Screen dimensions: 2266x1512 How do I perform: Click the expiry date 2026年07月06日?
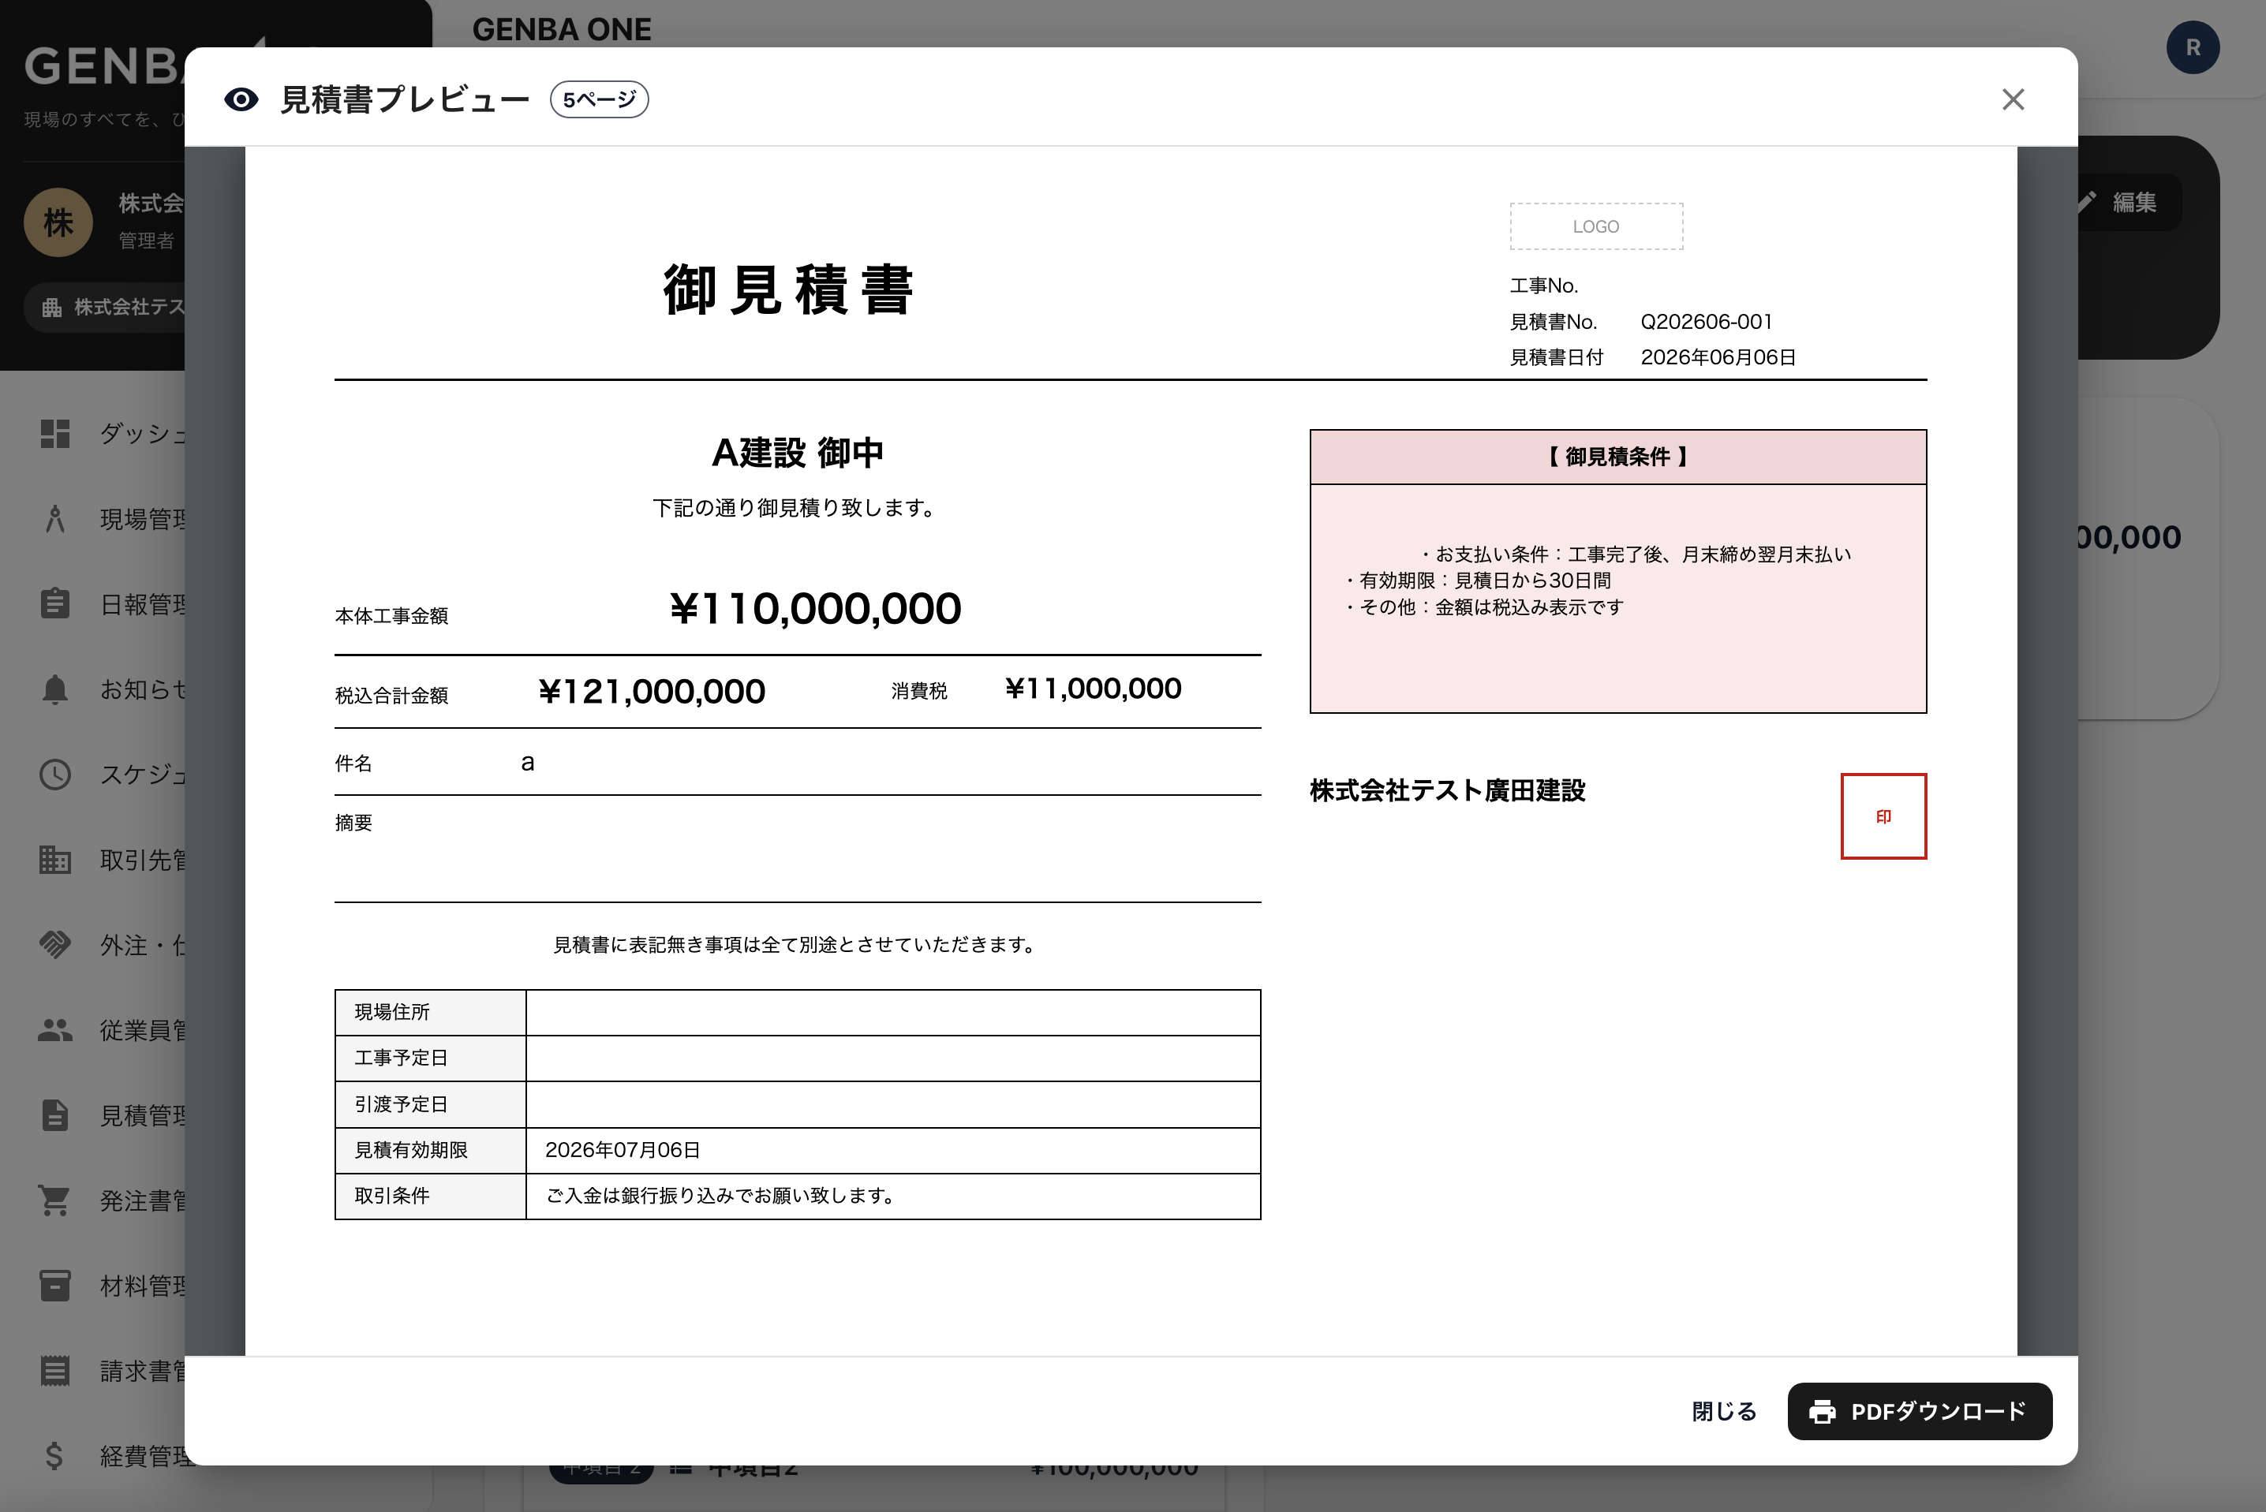click(623, 1149)
